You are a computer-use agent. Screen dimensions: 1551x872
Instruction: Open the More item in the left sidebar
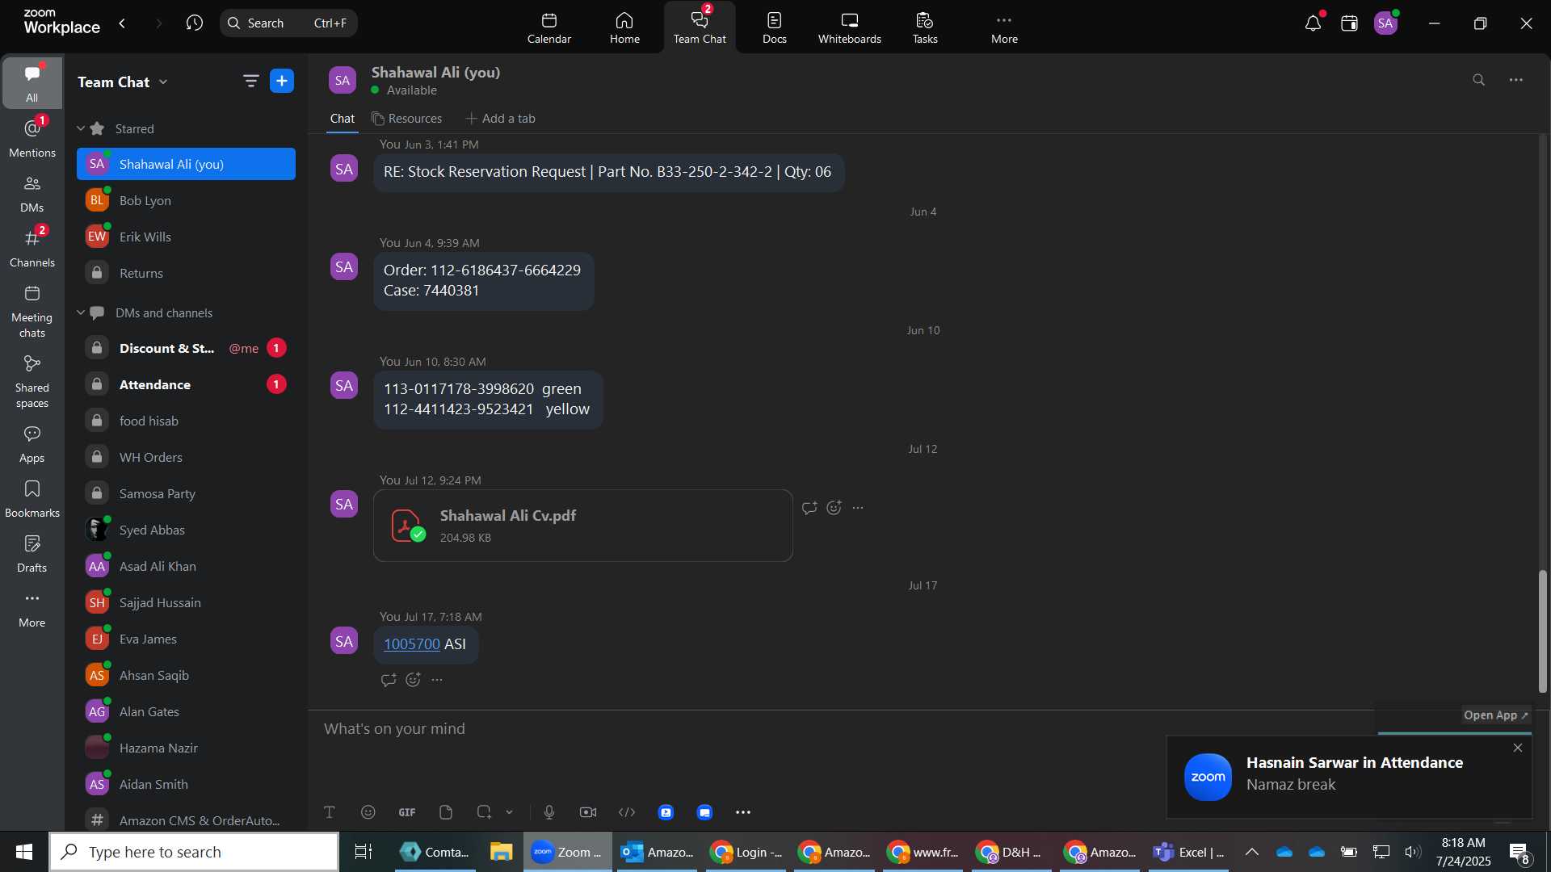(x=32, y=609)
